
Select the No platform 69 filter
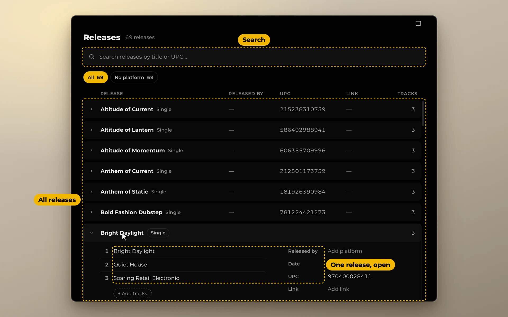point(134,77)
